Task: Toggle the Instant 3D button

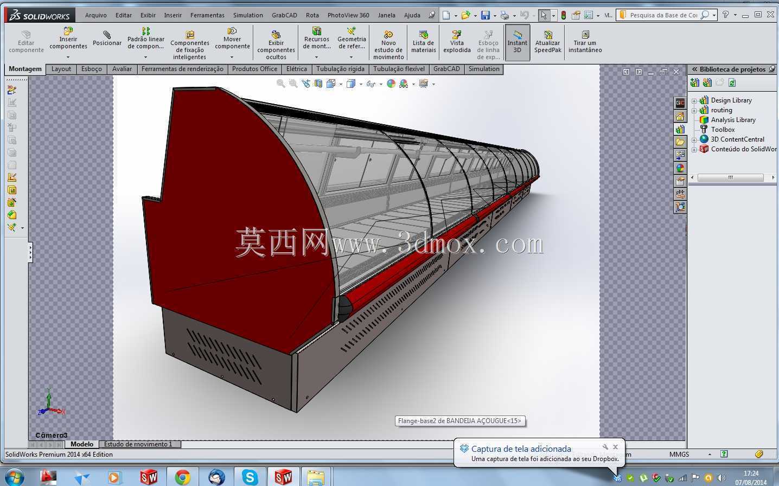Action: (x=517, y=42)
